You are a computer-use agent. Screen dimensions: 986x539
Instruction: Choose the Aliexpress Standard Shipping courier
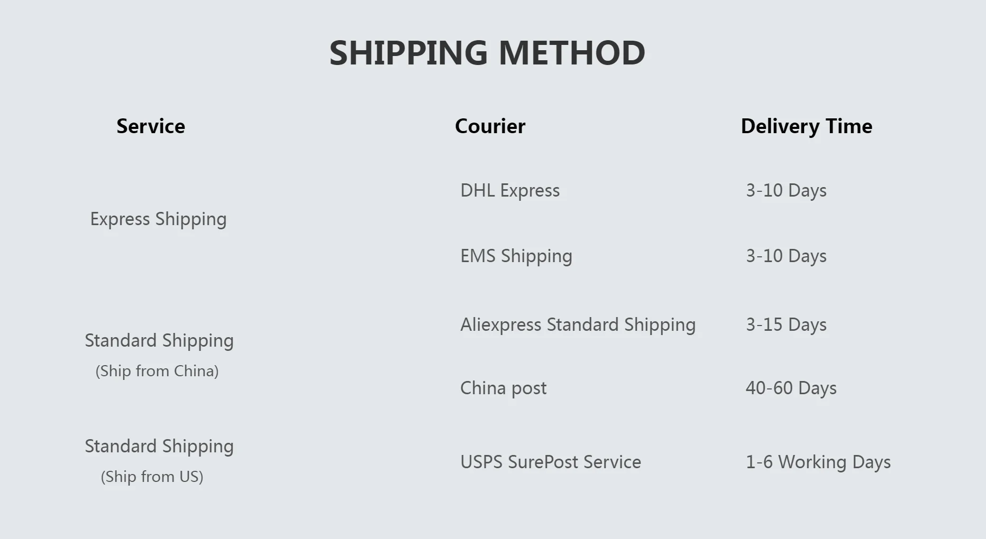(x=578, y=324)
